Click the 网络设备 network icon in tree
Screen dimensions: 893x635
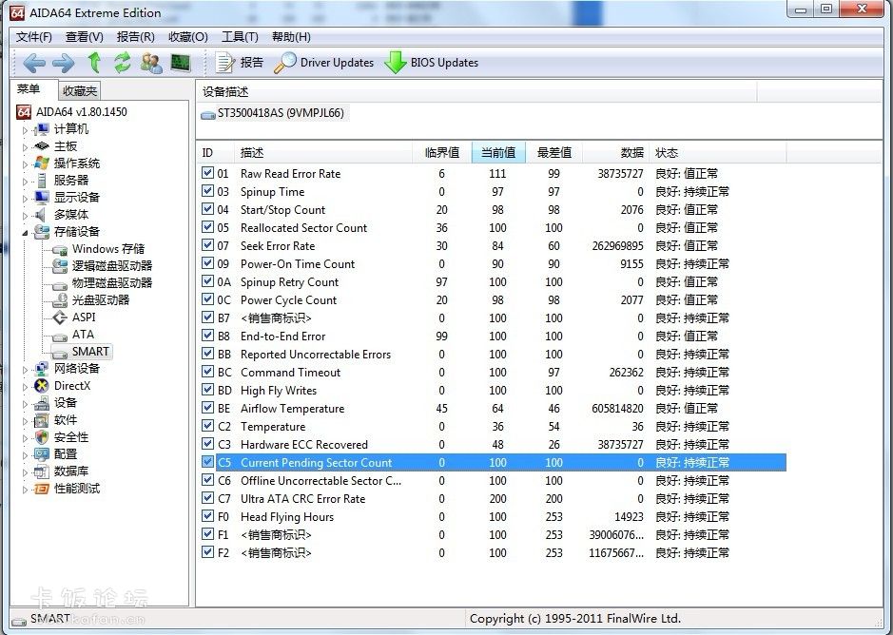(42, 369)
